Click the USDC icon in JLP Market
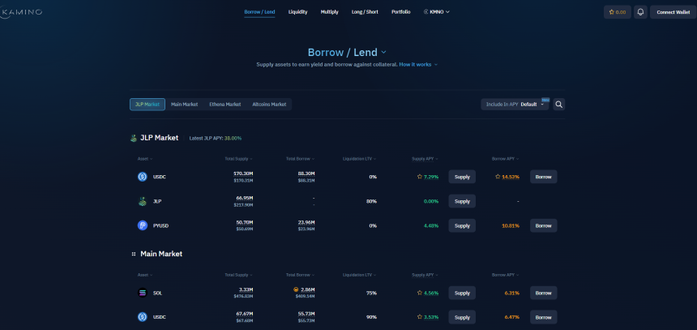This screenshot has width=697, height=330. (143, 177)
